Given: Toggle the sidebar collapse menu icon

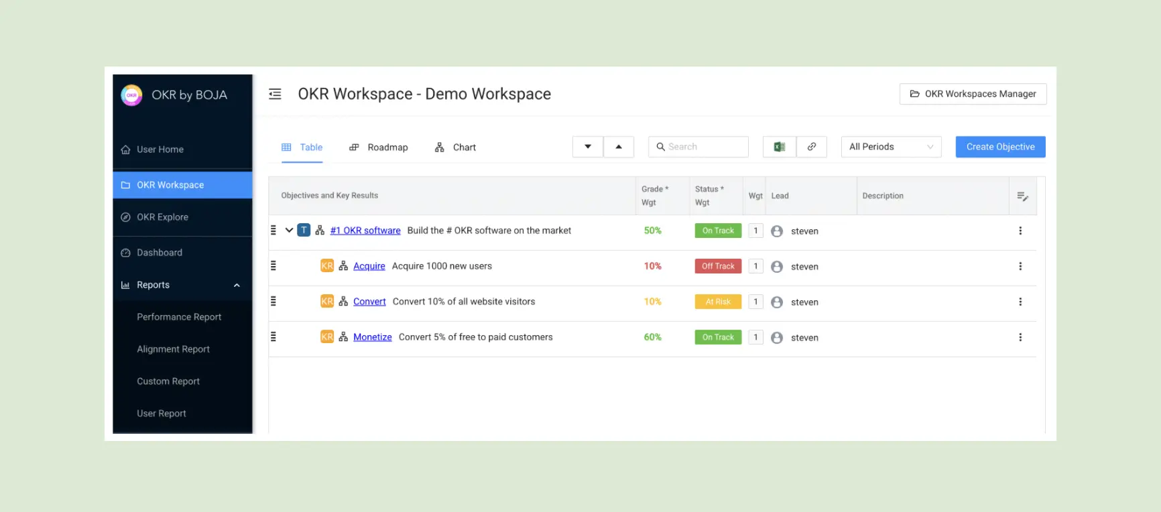Looking at the screenshot, I should [x=275, y=94].
